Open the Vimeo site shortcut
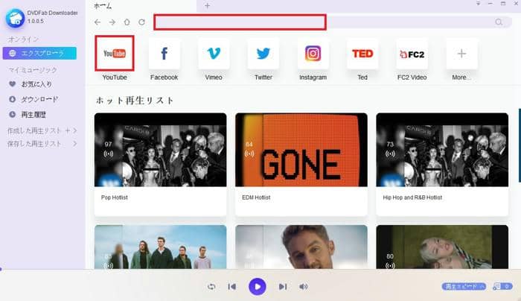The width and height of the screenshot is (521, 301). coord(213,54)
